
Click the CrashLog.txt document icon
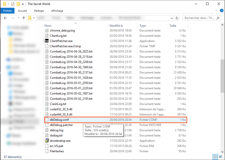tap(47, 104)
